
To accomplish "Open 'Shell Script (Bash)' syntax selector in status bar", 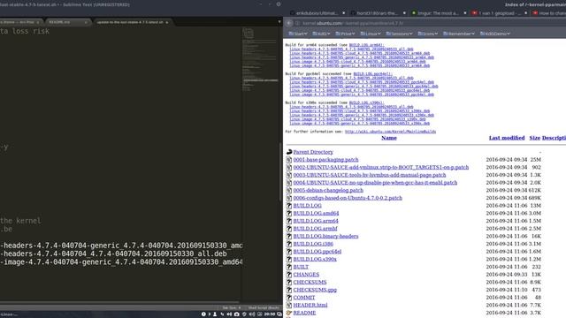I will click(x=264, y=308).
